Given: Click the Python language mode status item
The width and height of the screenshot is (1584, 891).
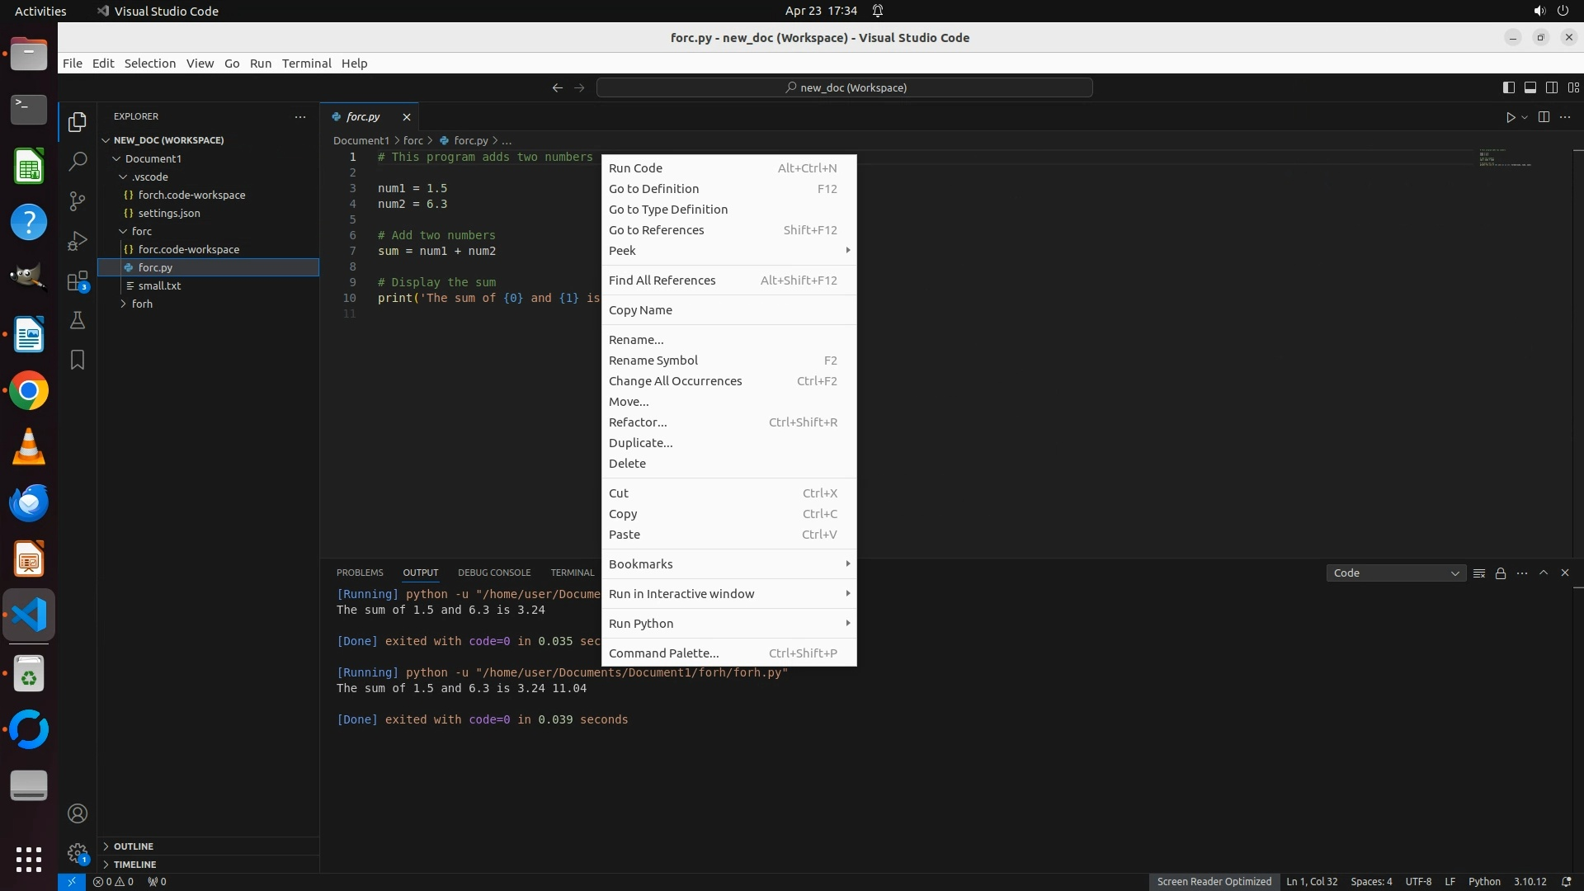Looking at the screenshot, I should [1483, 881].
